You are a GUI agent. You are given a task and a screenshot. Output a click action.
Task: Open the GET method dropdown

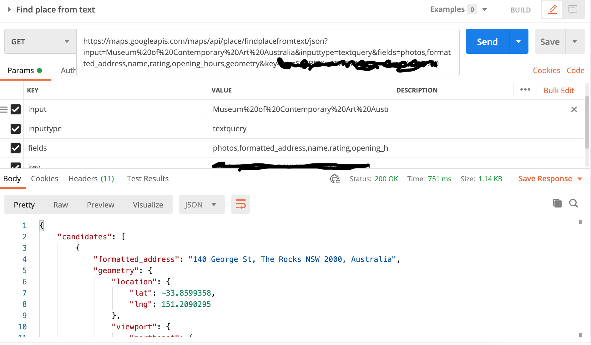[x=41, y=42]
